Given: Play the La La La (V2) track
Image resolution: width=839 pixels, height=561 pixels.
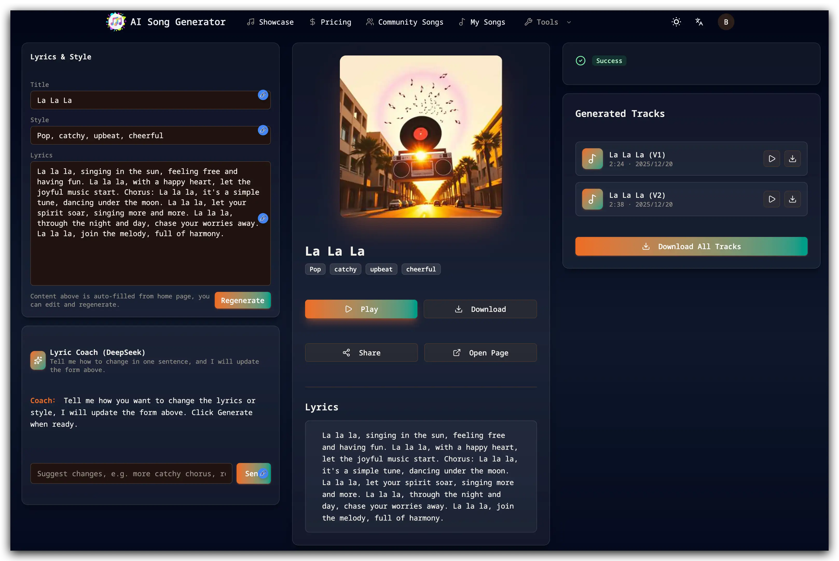Looking at the screenshot, I should (x=772, y=199).
